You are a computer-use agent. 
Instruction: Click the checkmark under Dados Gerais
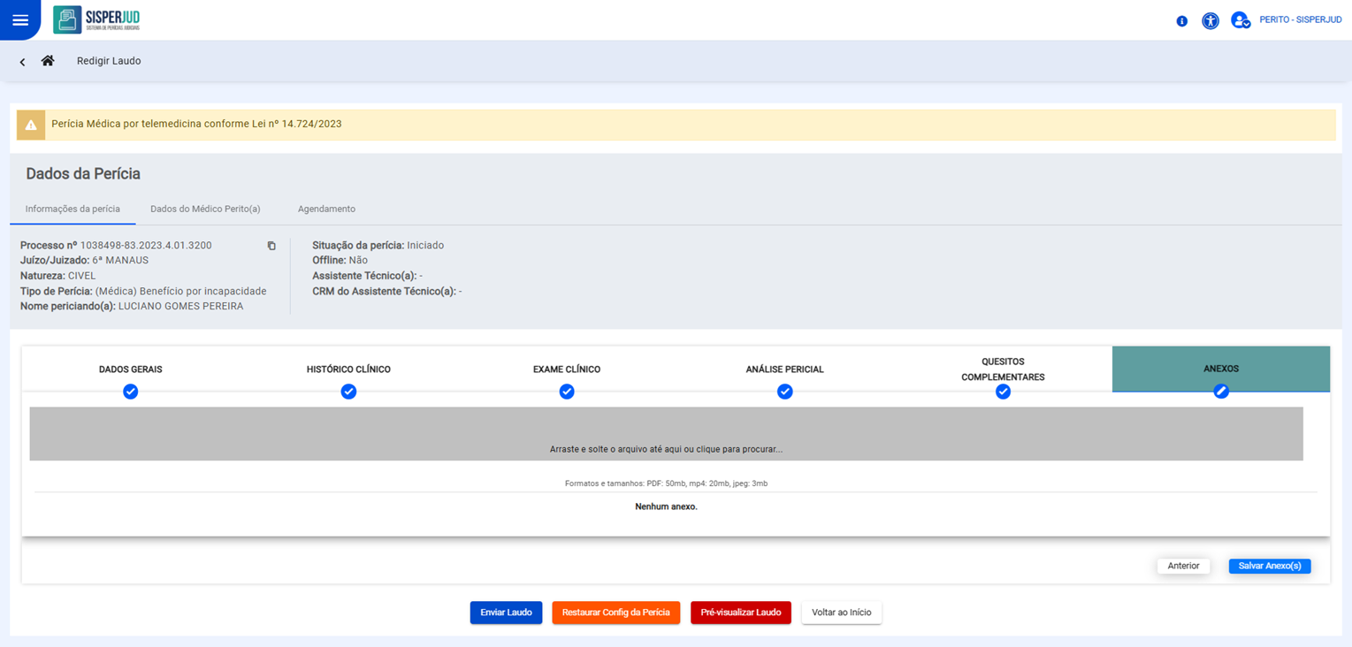point(131,392)
